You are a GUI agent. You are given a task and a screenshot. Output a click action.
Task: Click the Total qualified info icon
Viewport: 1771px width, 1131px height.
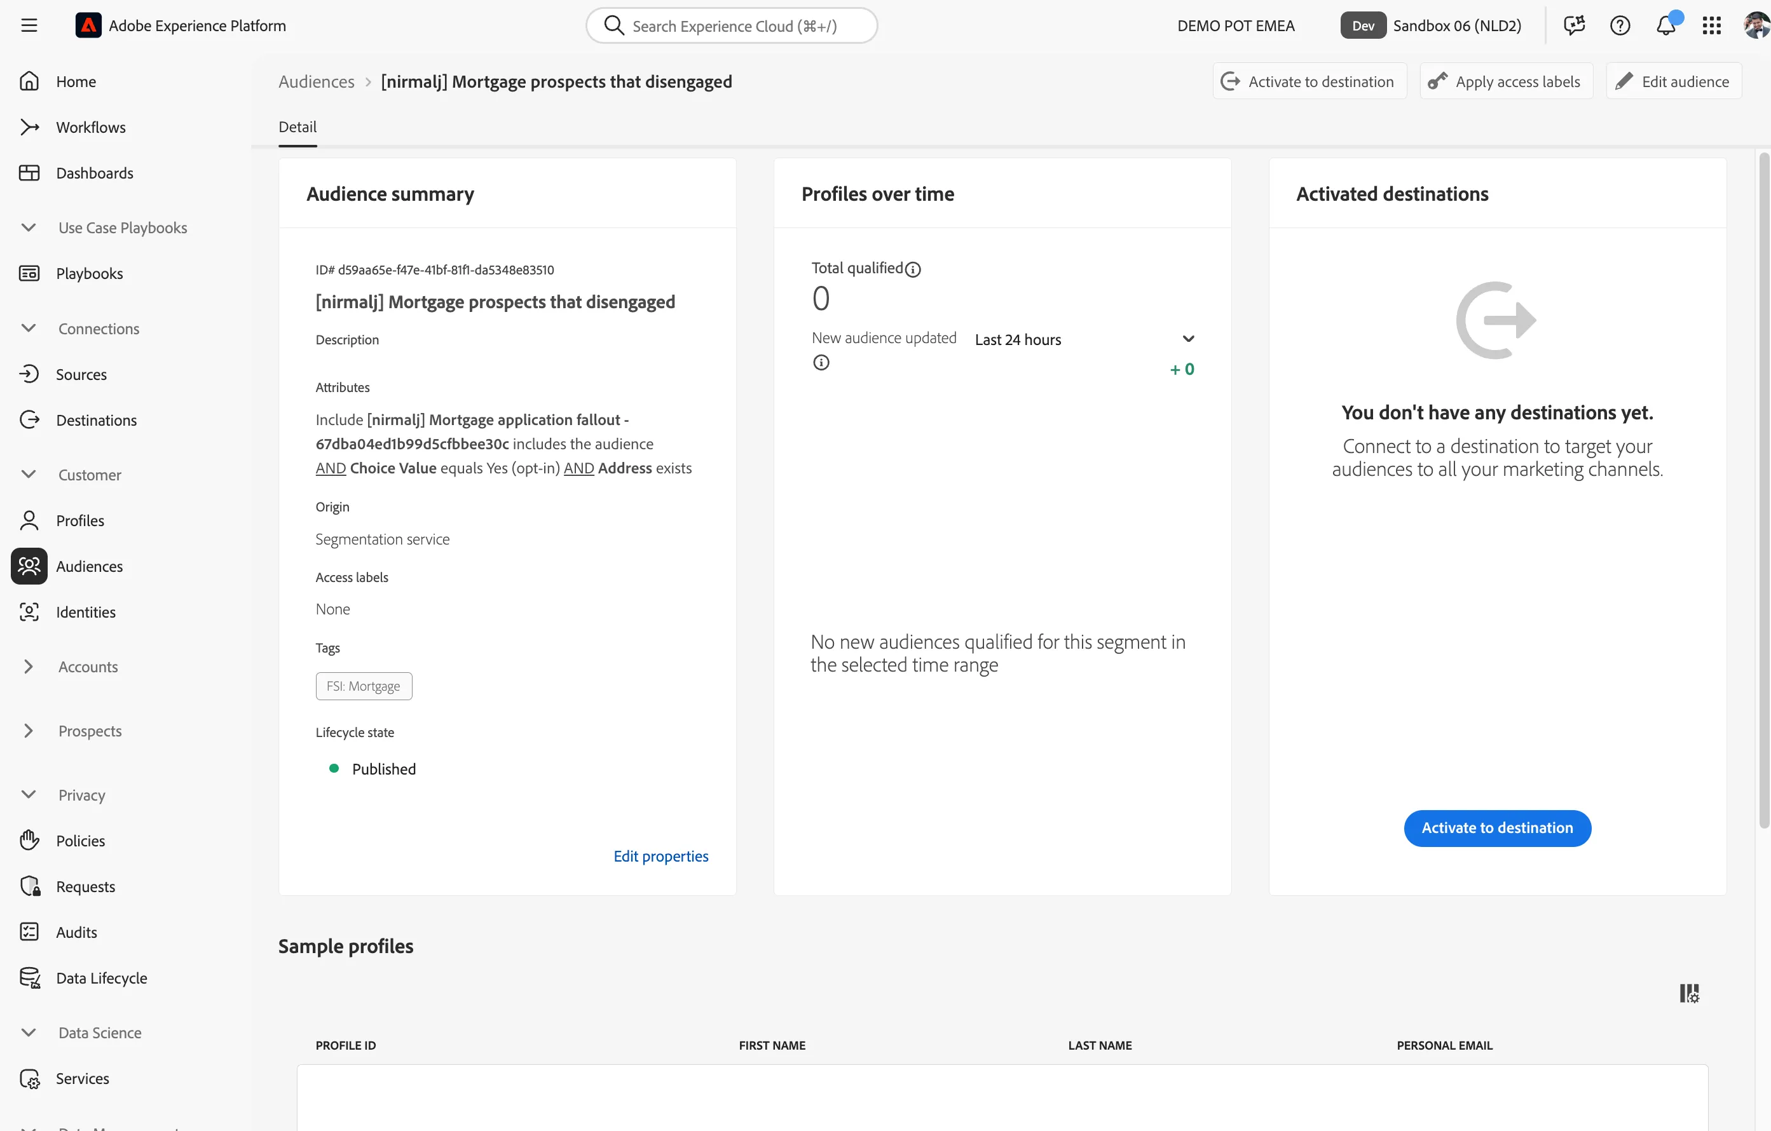point(913,269)
